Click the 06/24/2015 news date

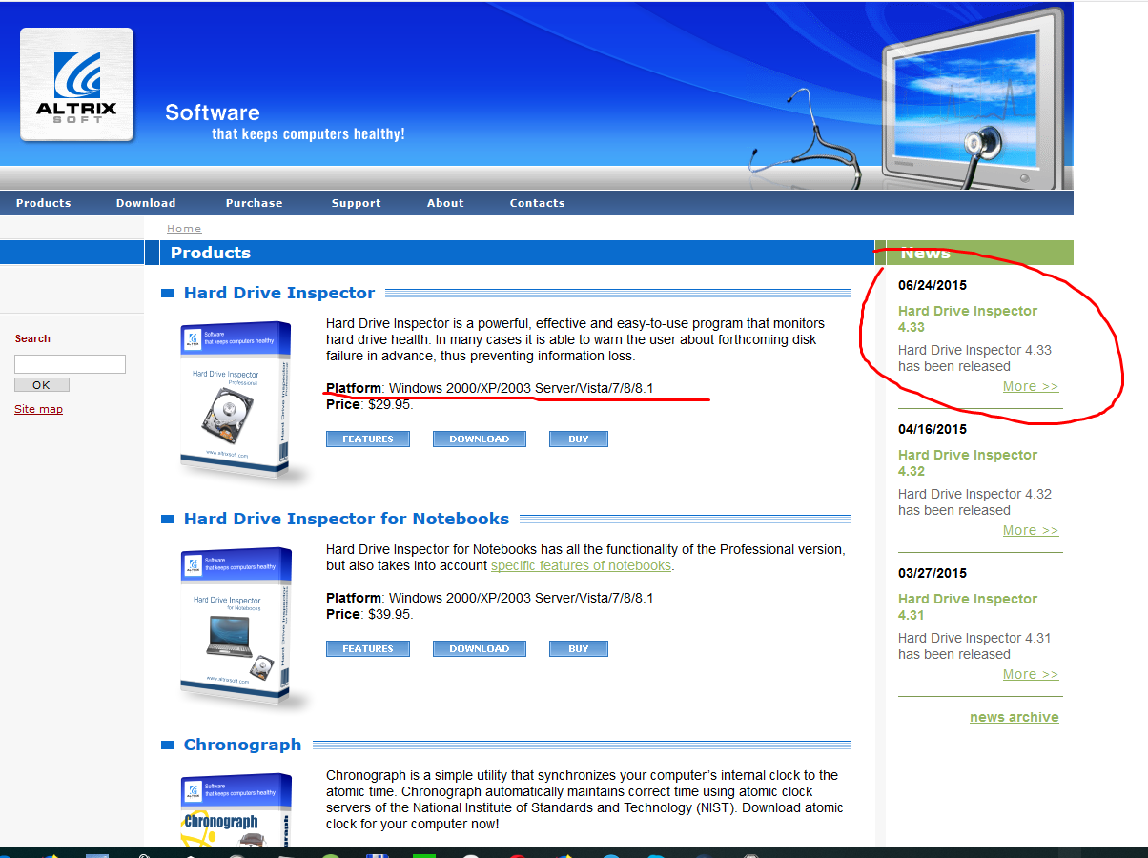pyautogui.click(x=933, y=285)
